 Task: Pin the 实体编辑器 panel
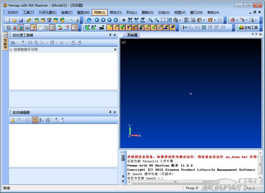click(110, 112)
